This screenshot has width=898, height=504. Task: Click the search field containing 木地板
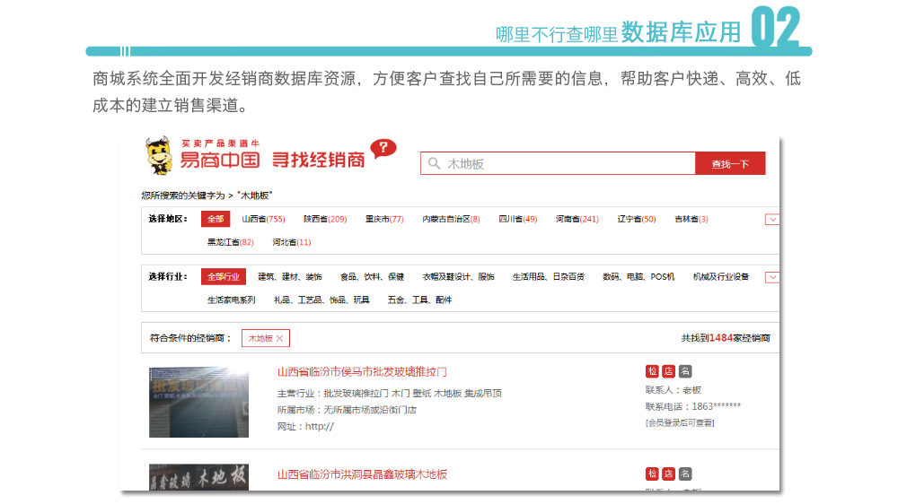[x=566, y=164]
